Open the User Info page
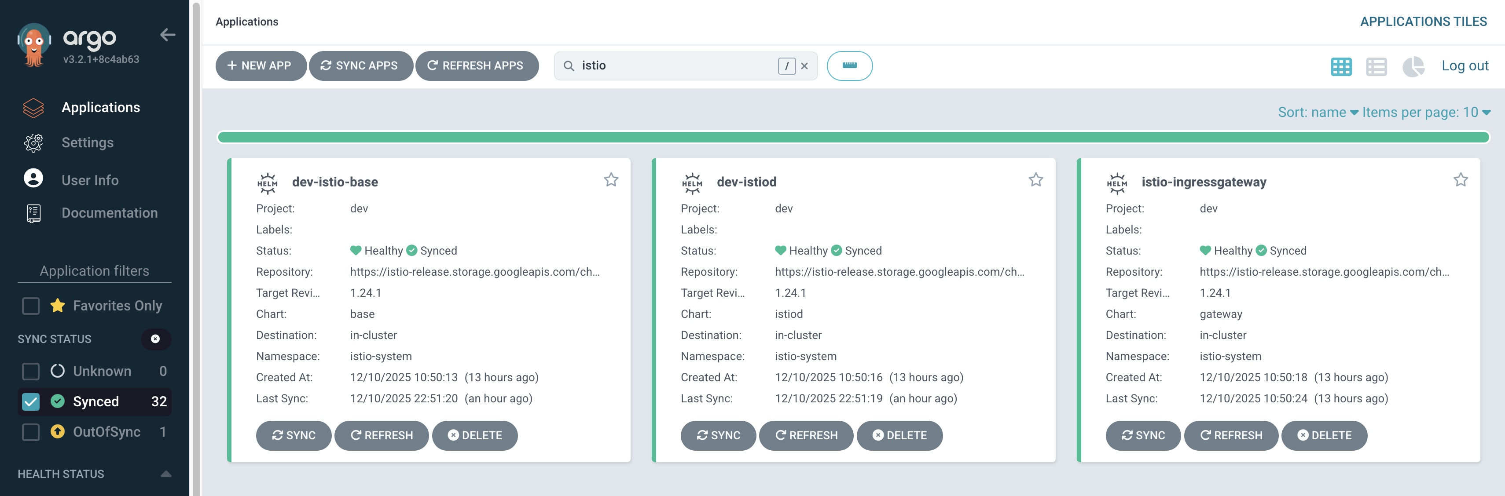The height and width of the screenshot is (496, 1505). (x=90, y=180)
